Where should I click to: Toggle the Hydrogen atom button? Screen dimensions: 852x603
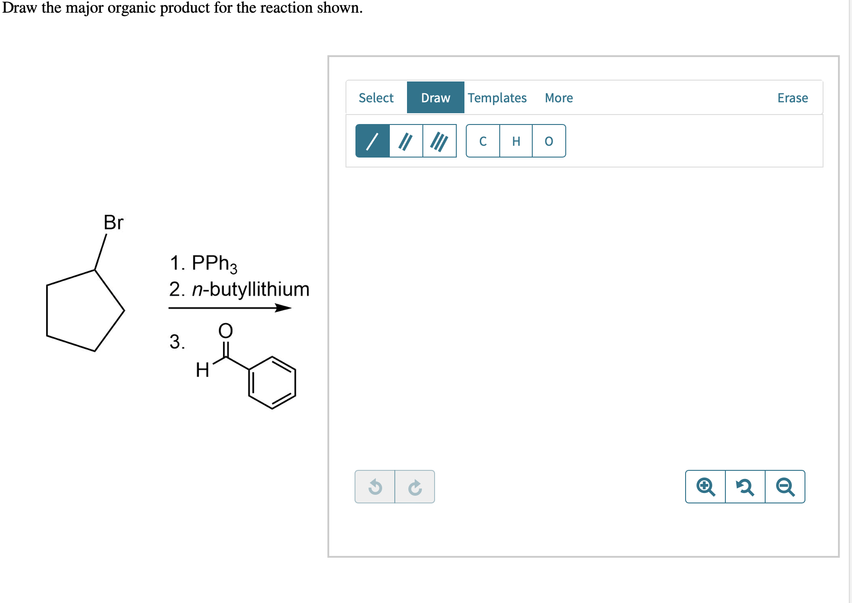pyautogui.click(x=516, y=141)
